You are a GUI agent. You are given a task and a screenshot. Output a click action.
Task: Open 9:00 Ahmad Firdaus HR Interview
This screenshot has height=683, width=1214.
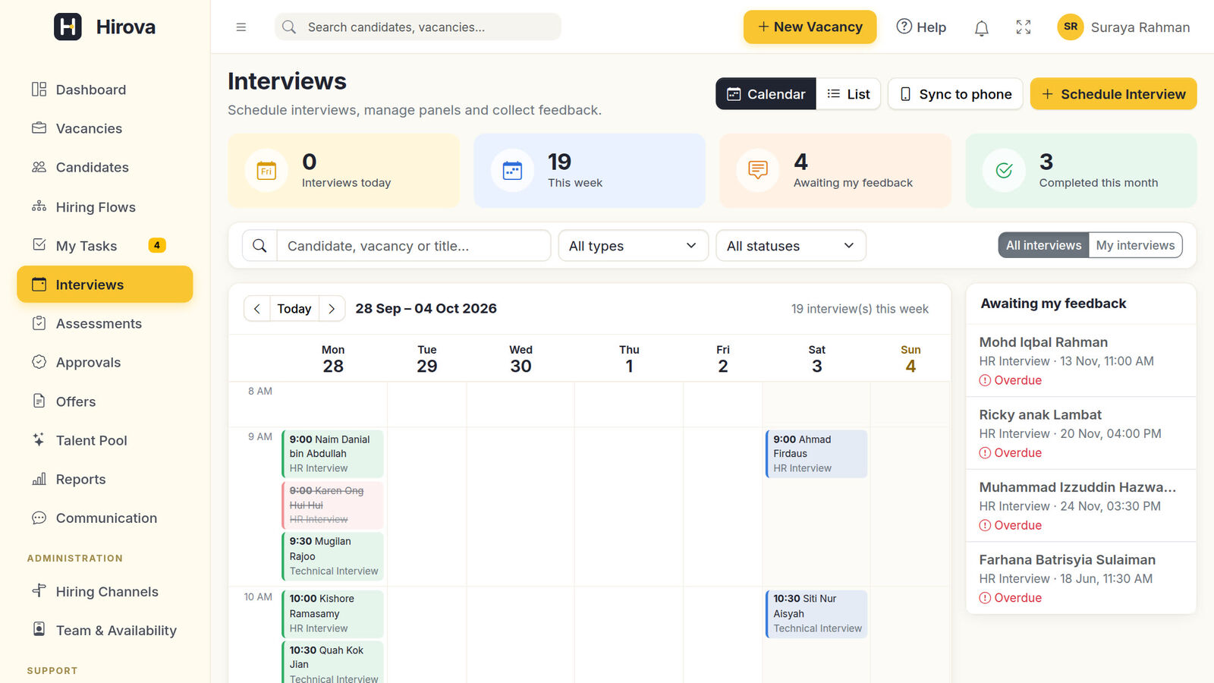[x=816, y=454]
